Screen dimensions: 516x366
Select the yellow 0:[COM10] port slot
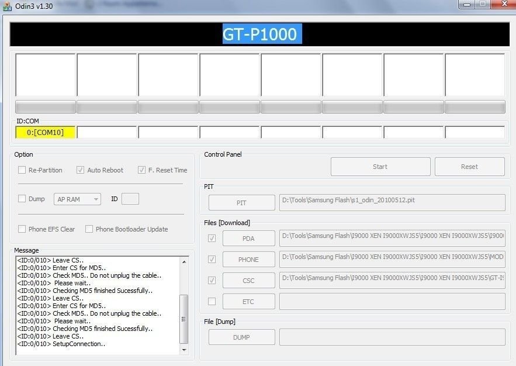pos(46,132)
